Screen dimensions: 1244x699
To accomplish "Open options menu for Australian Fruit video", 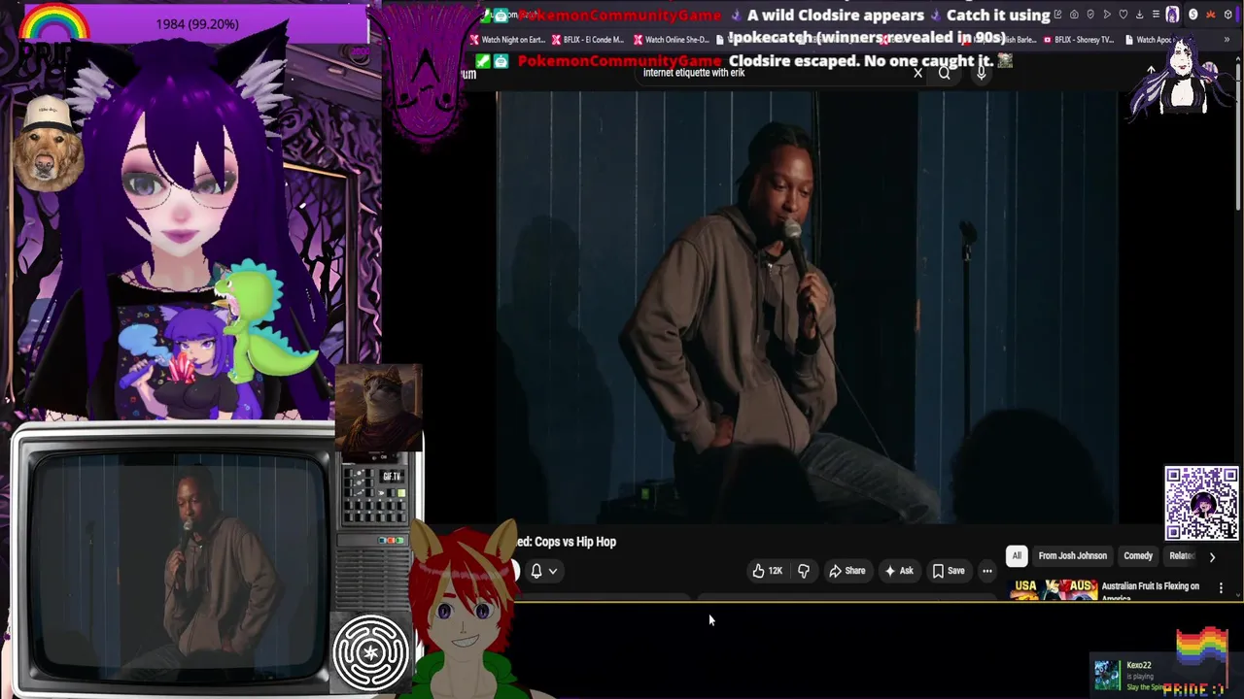I will pyautogui.click(x=1221, y=588).
